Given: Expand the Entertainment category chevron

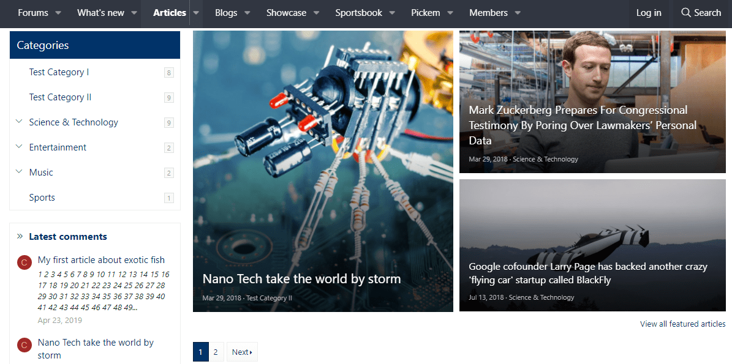Looking at the screenshot, I should pyautogui.click(x=19, y=147).
